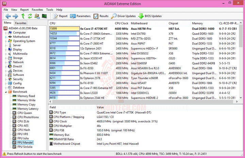Open the View menu
The height and width of the screenshot is (158, 245).
tap(14, 10)
